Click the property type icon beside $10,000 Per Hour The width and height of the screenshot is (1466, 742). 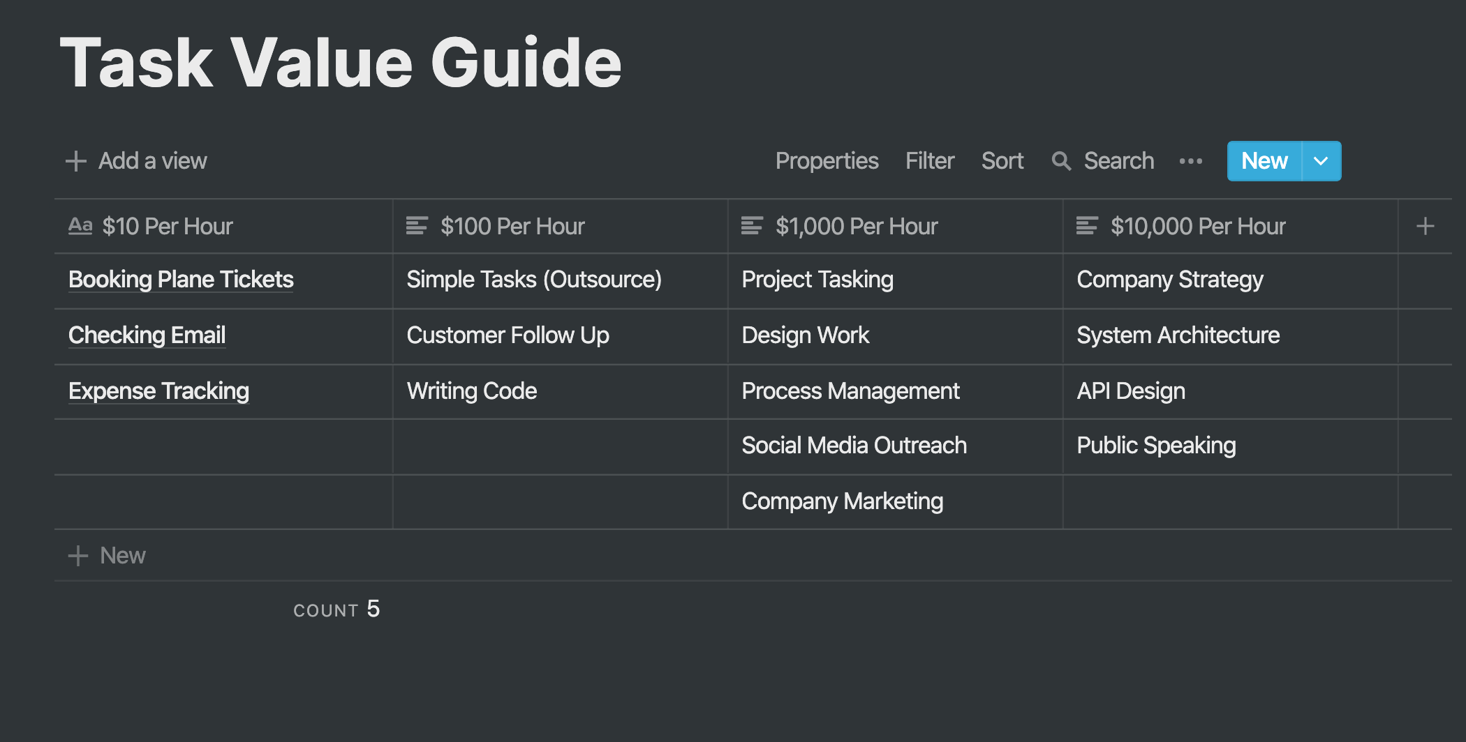pyautogui.click(x=1087, y=226)
